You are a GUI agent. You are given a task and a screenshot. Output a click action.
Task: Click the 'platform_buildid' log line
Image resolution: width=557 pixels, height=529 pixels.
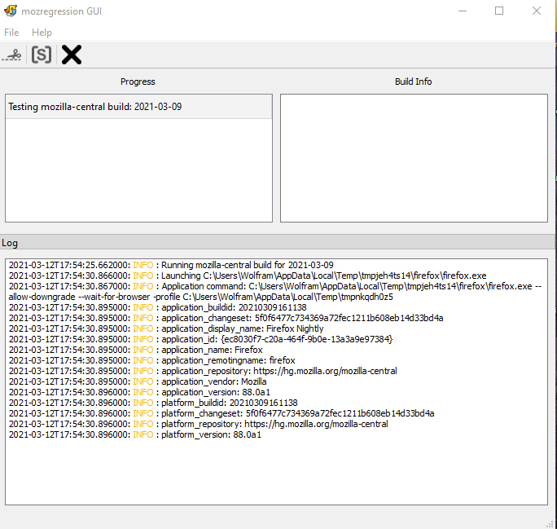click(153, 403)
